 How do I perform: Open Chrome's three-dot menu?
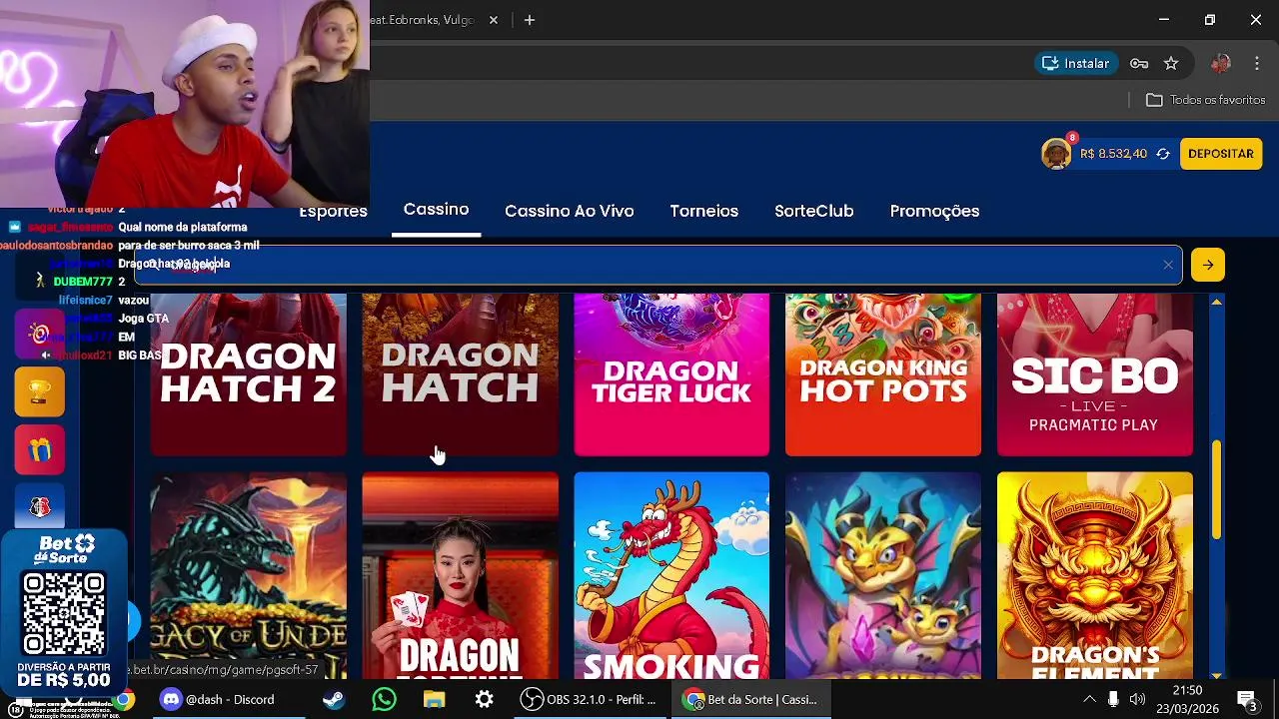coord(1256,63)
